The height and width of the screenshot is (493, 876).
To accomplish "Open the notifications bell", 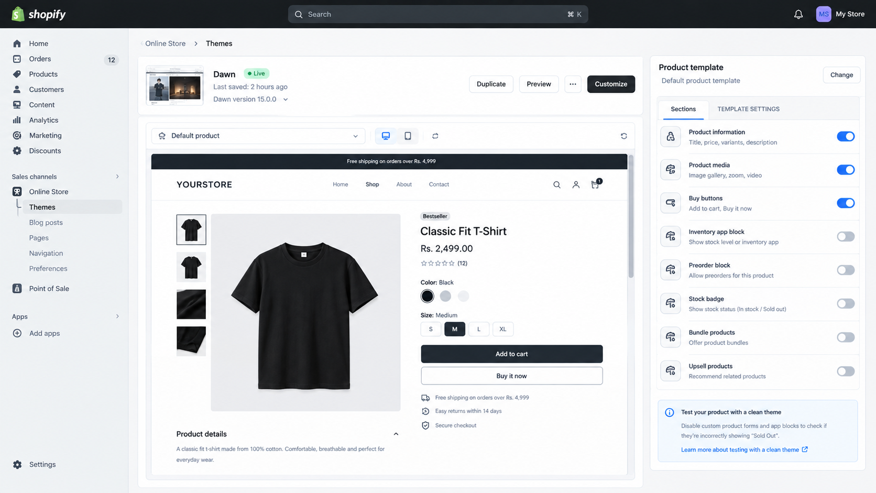I will pyautogui.click(x=798, y=14).
